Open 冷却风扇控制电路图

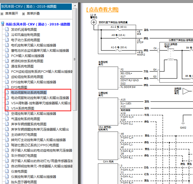click(x=25, y=35)
